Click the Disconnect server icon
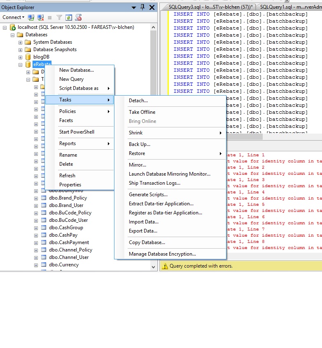This screenshot has width=322, height=348. click(x=40, y=17)
